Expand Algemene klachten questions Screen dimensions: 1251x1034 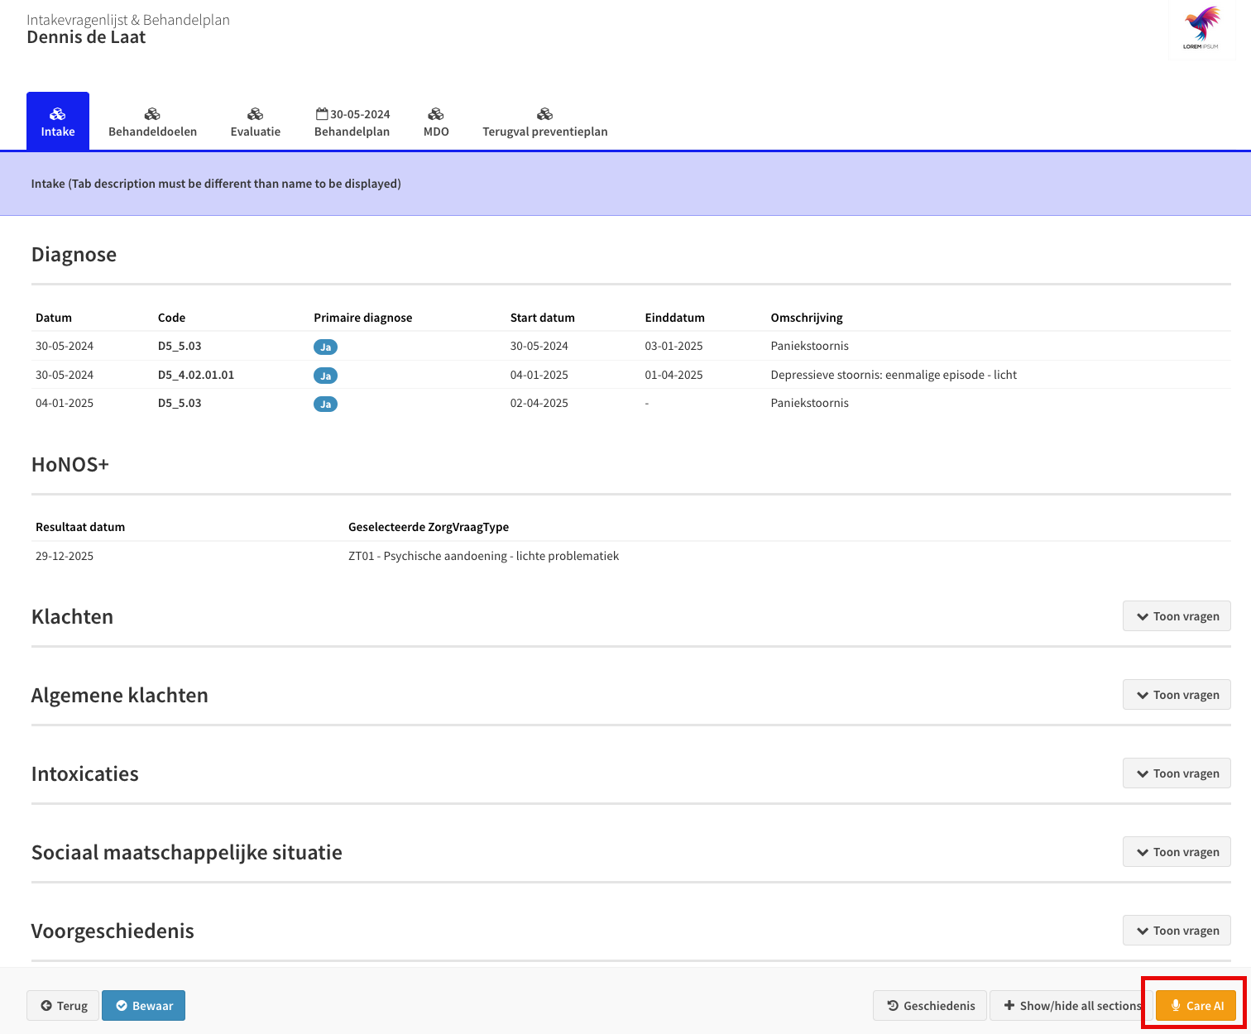tap(1177, 695)
